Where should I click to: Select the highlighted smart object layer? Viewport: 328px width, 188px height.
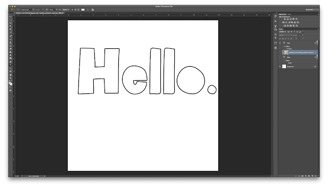300,52
